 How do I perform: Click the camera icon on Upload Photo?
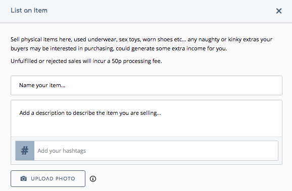pos(23,178)
